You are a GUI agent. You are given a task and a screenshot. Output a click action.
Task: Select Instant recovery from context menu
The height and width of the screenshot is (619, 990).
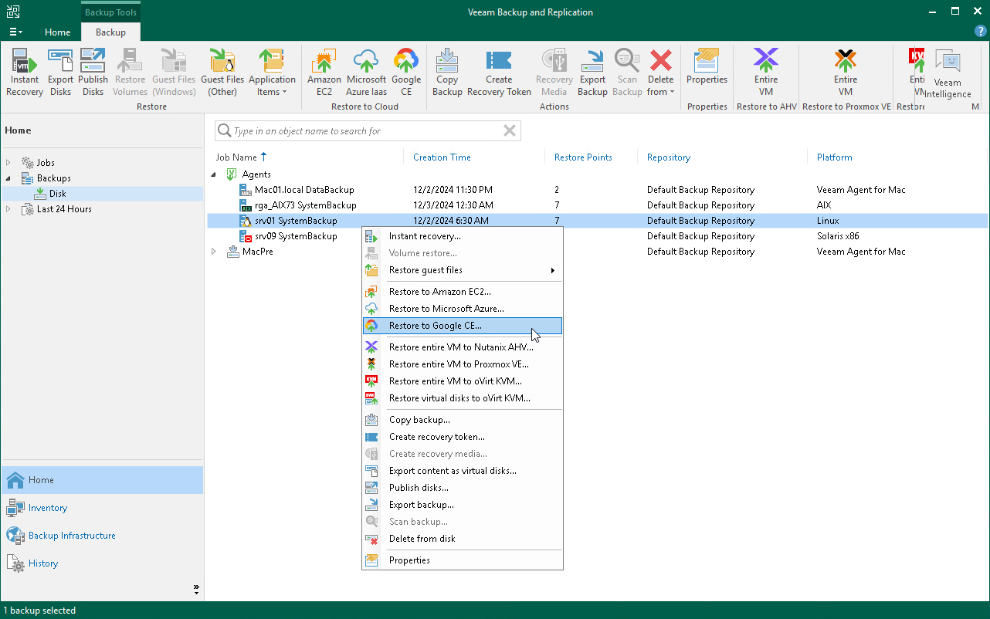[x=425, y=236]
